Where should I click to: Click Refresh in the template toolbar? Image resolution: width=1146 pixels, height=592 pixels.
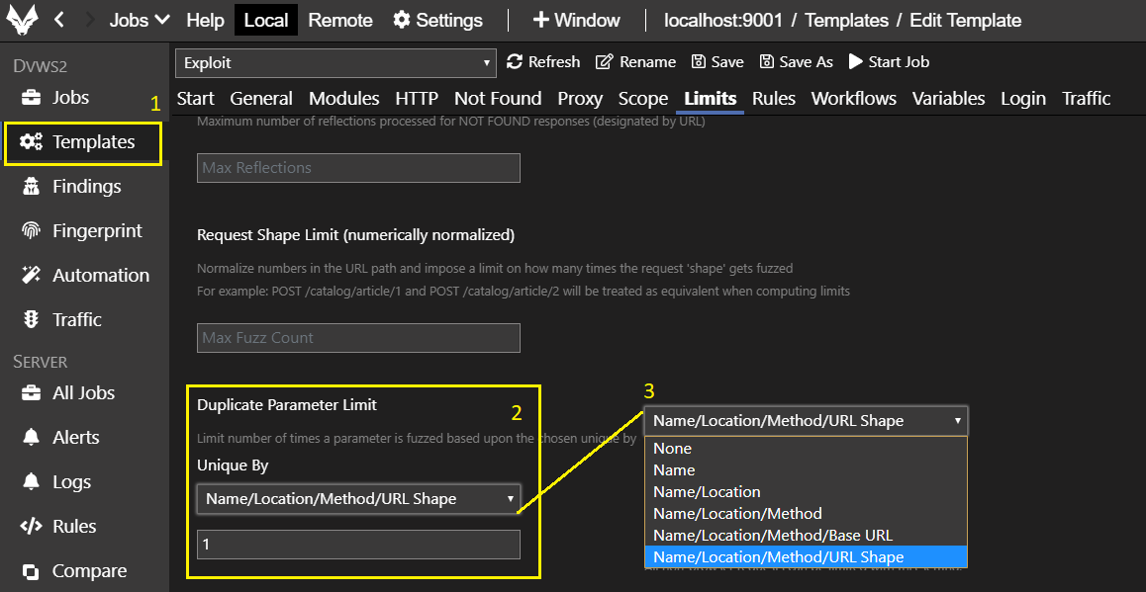point(543,62)
